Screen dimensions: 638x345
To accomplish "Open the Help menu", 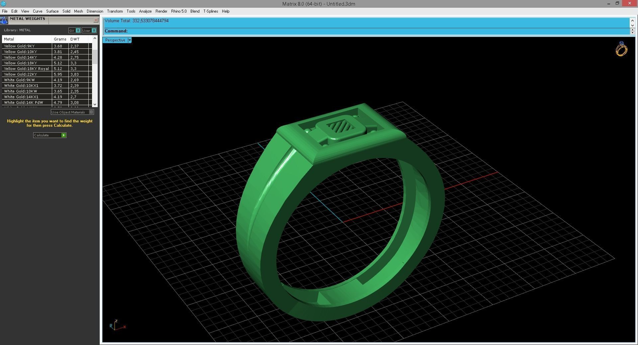I will (226, 11).
